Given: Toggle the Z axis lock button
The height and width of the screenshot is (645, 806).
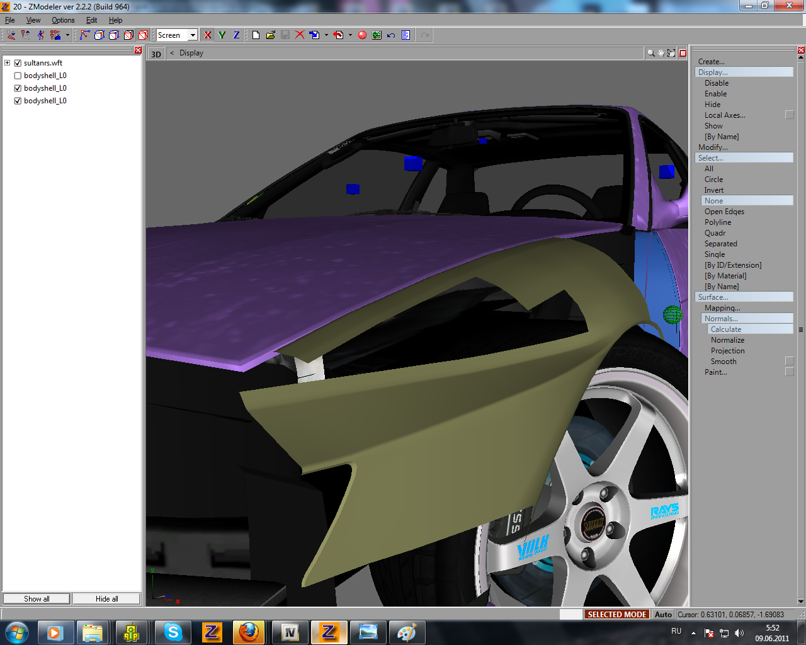Looking at the screenshot, I should (x=236, y=35).
